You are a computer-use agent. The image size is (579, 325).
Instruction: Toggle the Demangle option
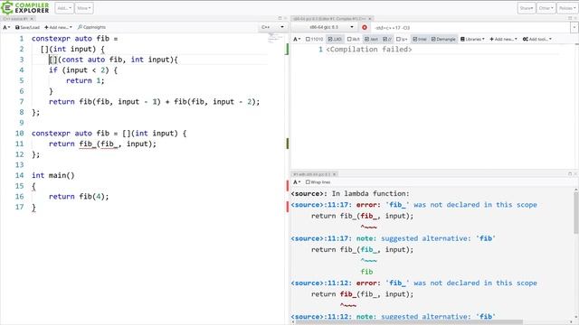[443, 39]
